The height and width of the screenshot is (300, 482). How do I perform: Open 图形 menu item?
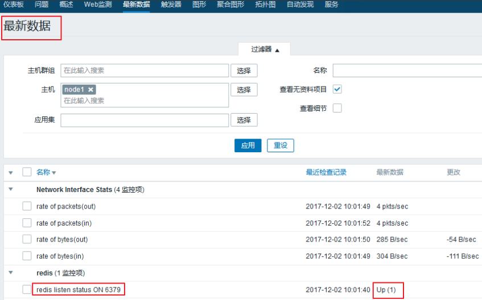pos(199,5)
